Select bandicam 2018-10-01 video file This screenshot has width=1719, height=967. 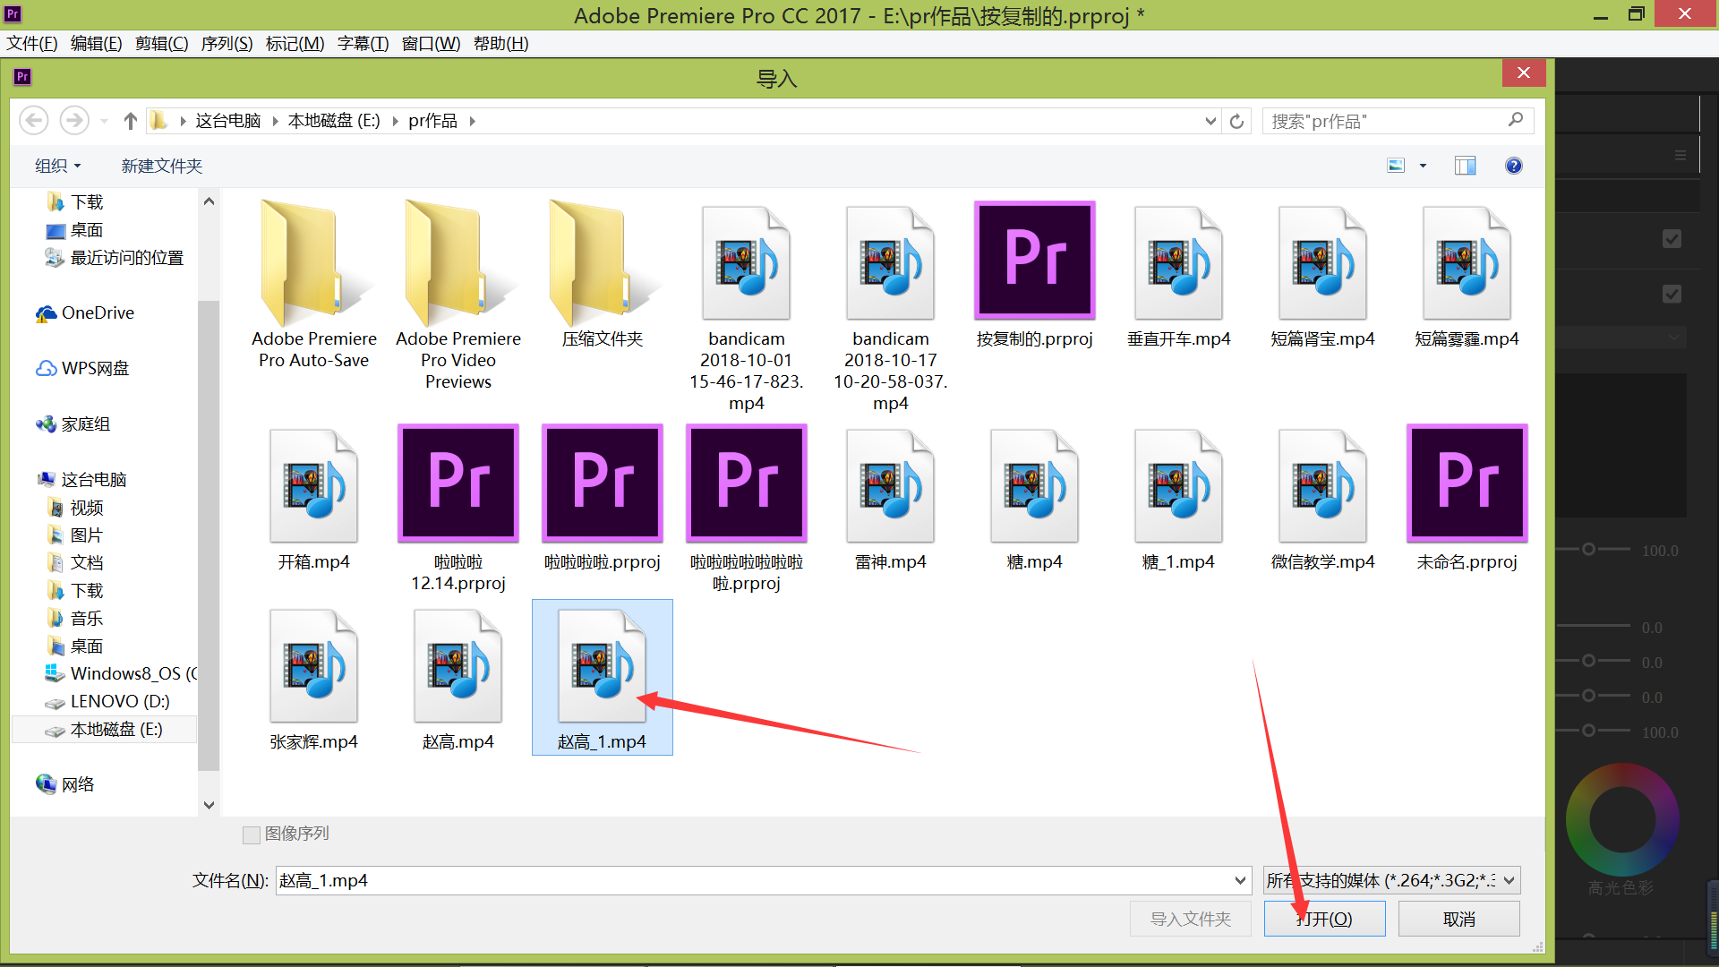(747, 263)
